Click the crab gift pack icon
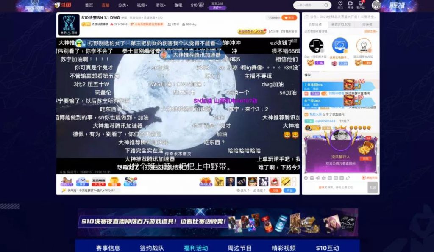 point(206,182)
